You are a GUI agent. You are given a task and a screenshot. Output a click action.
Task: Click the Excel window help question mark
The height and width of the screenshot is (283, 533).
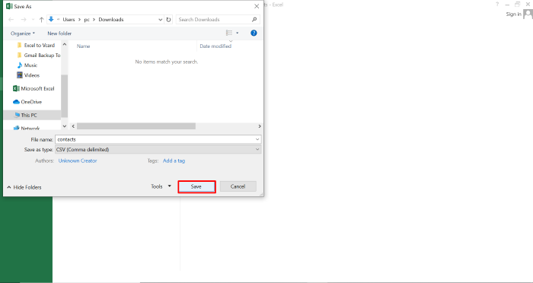click(497, 5)
